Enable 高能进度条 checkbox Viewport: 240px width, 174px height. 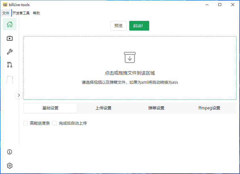(x=25, y=123)
